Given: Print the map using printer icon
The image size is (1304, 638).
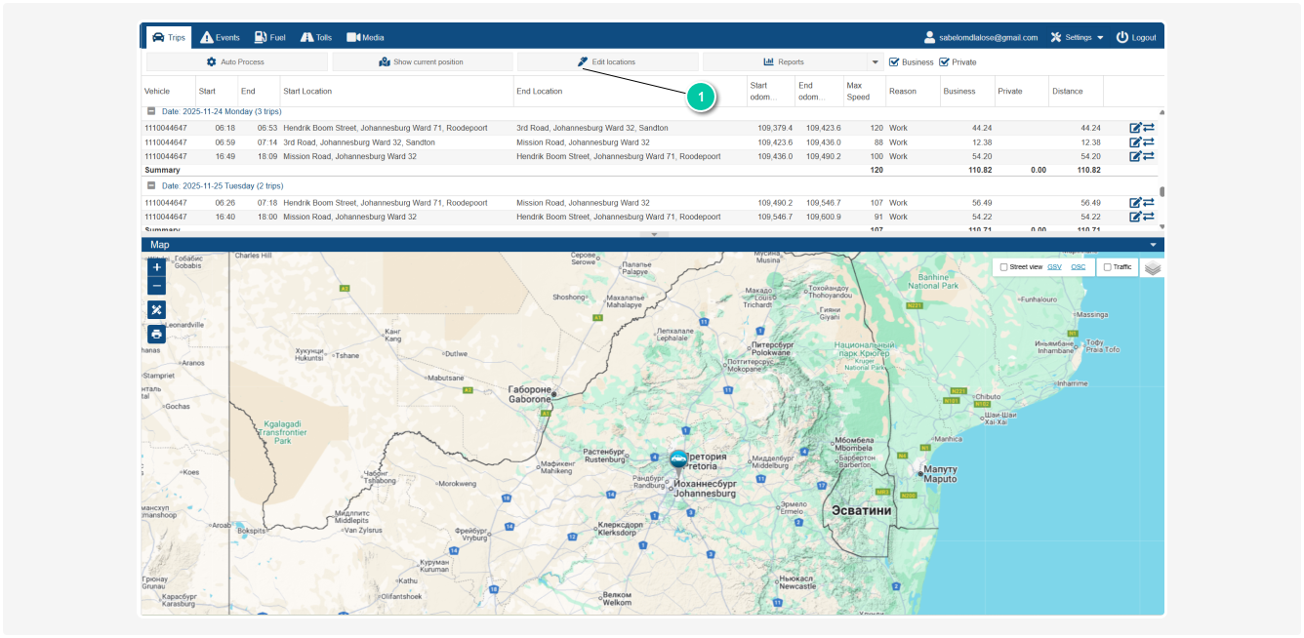Looking at the screenshot, I should pyautogui.click(x=156, y=334).
